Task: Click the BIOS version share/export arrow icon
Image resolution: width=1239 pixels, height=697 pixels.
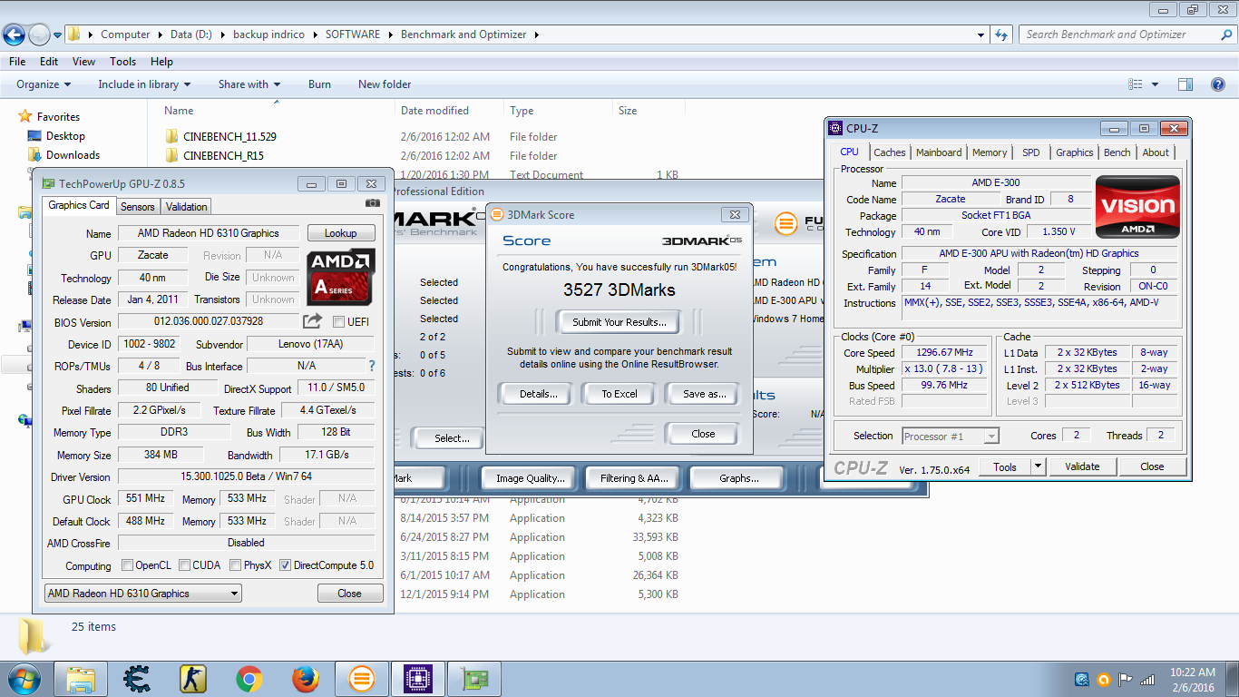Action: coord(312,321)
